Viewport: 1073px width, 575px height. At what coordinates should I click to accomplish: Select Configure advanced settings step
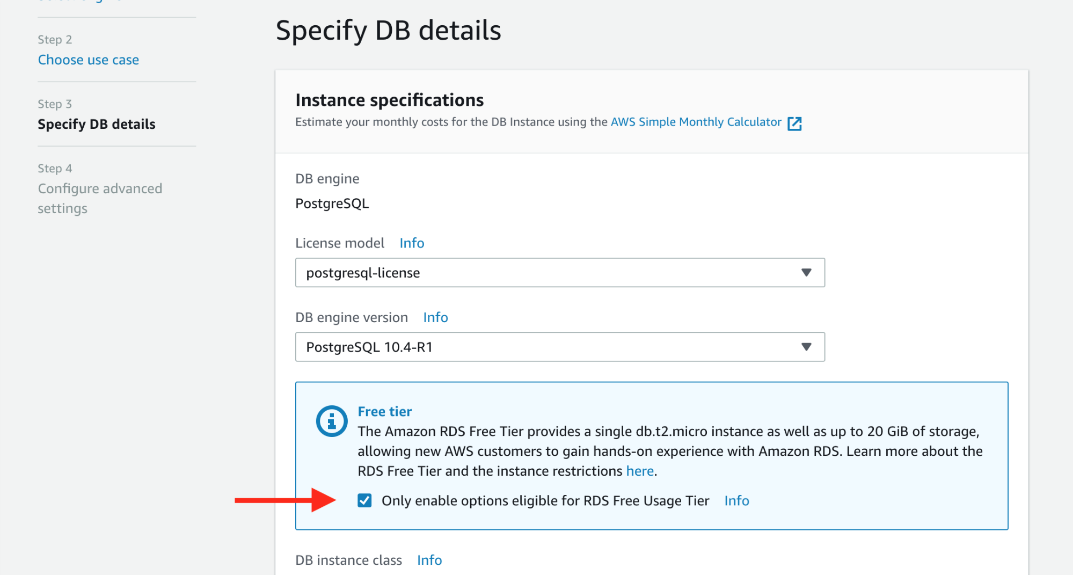100,198
